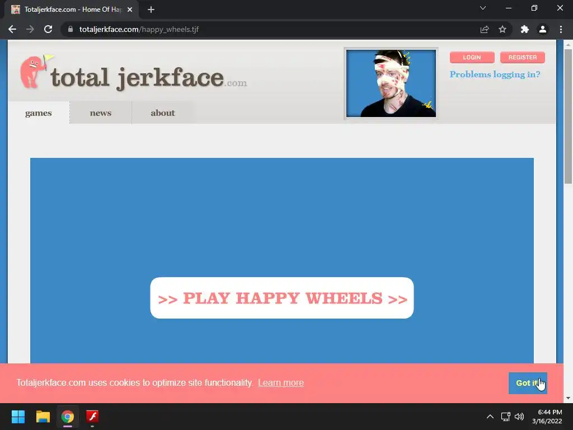Restore down the Chrome window
The image size is (573, 430).
[534, 8]
